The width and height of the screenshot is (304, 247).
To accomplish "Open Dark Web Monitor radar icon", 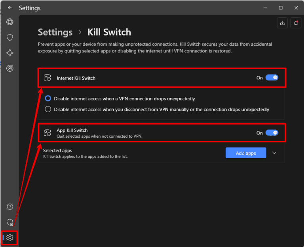I will click(x=10, y=68).
